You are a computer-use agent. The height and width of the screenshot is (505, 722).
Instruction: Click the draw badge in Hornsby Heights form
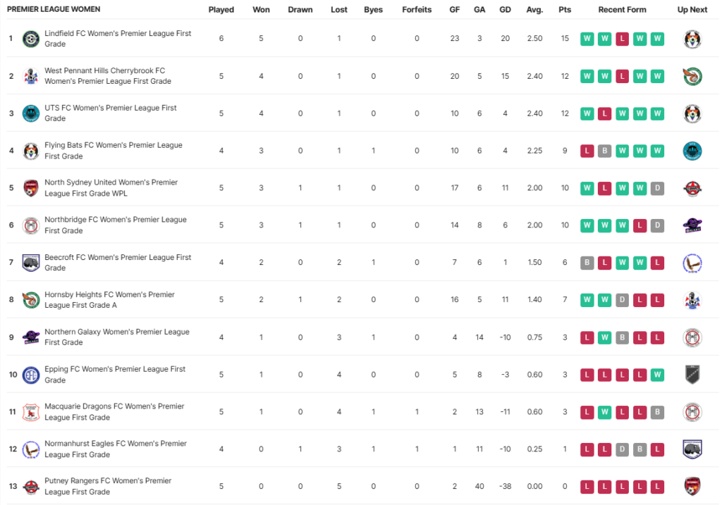pos(622,300)
